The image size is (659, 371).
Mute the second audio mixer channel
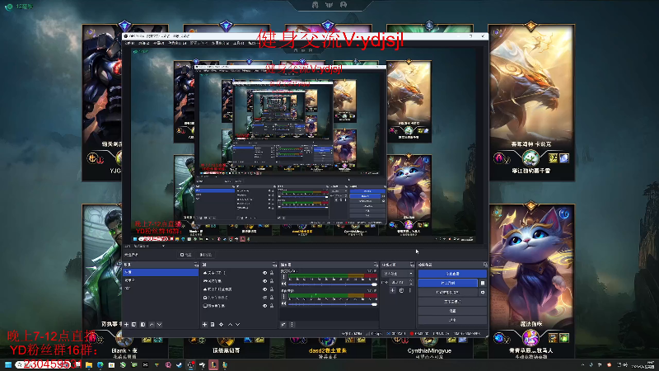tap(283, 303)
